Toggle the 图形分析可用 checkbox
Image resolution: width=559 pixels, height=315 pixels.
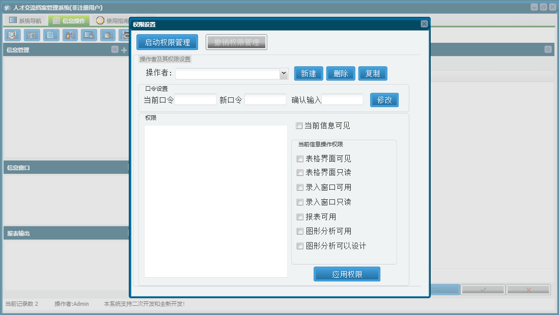[300, 231]
